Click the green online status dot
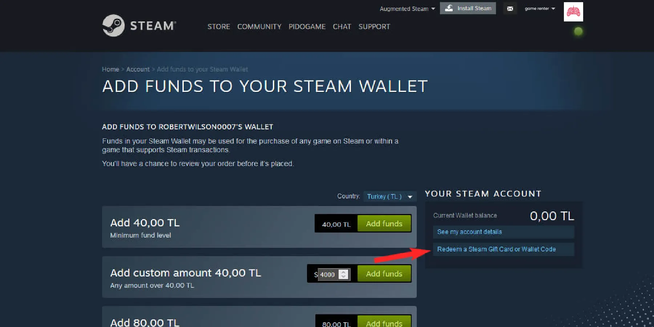Viewport: 654px width, 327px height. click(578, 32)
